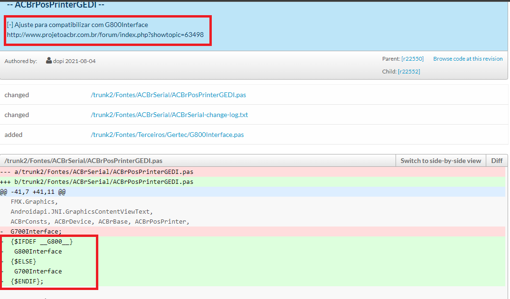This screenshot has width=510, height=299.
Task: Switch to side-by-side view
Action: [441, 161]
